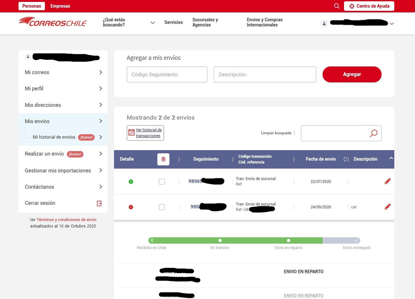Edit the cat shipment with pencil icon

[387, 206]
